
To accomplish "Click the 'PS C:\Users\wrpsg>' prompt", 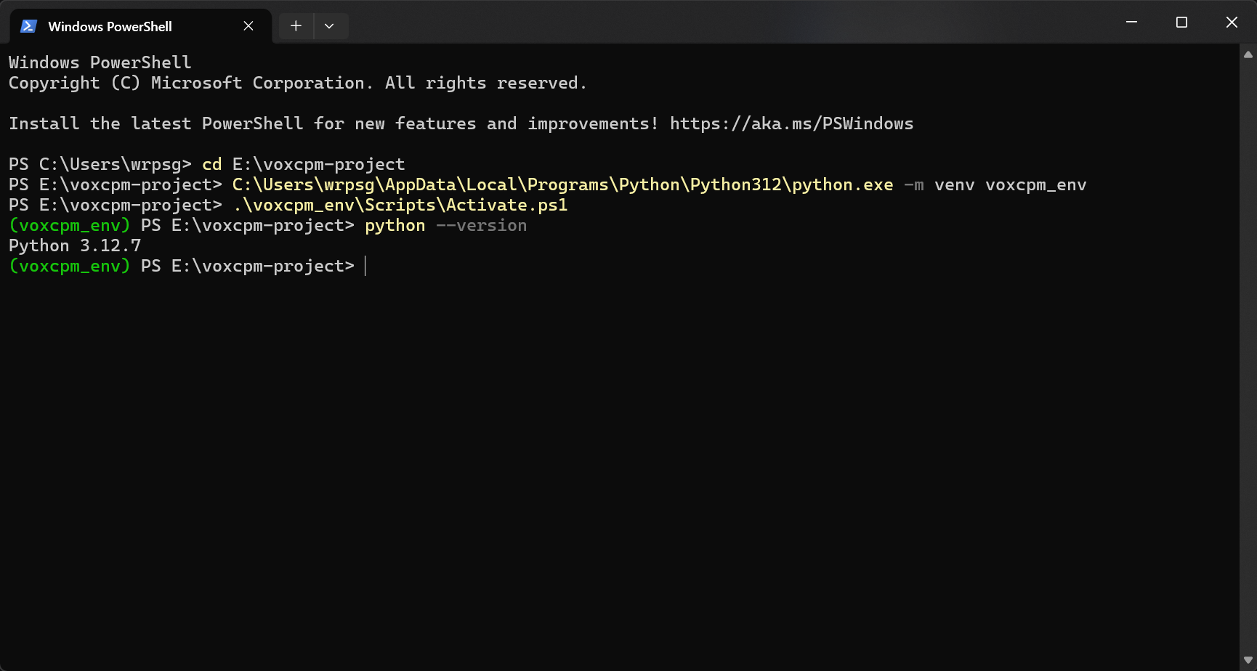I will coord(100,165).
